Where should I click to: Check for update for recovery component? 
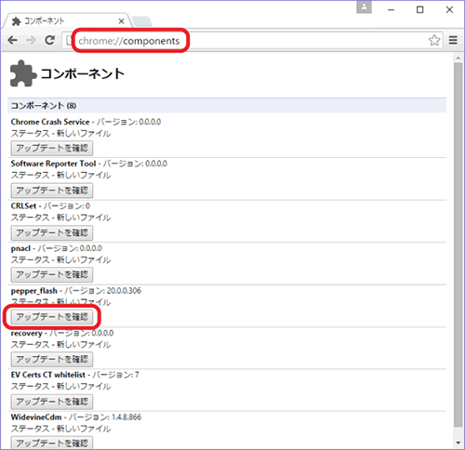pos(52,360)
